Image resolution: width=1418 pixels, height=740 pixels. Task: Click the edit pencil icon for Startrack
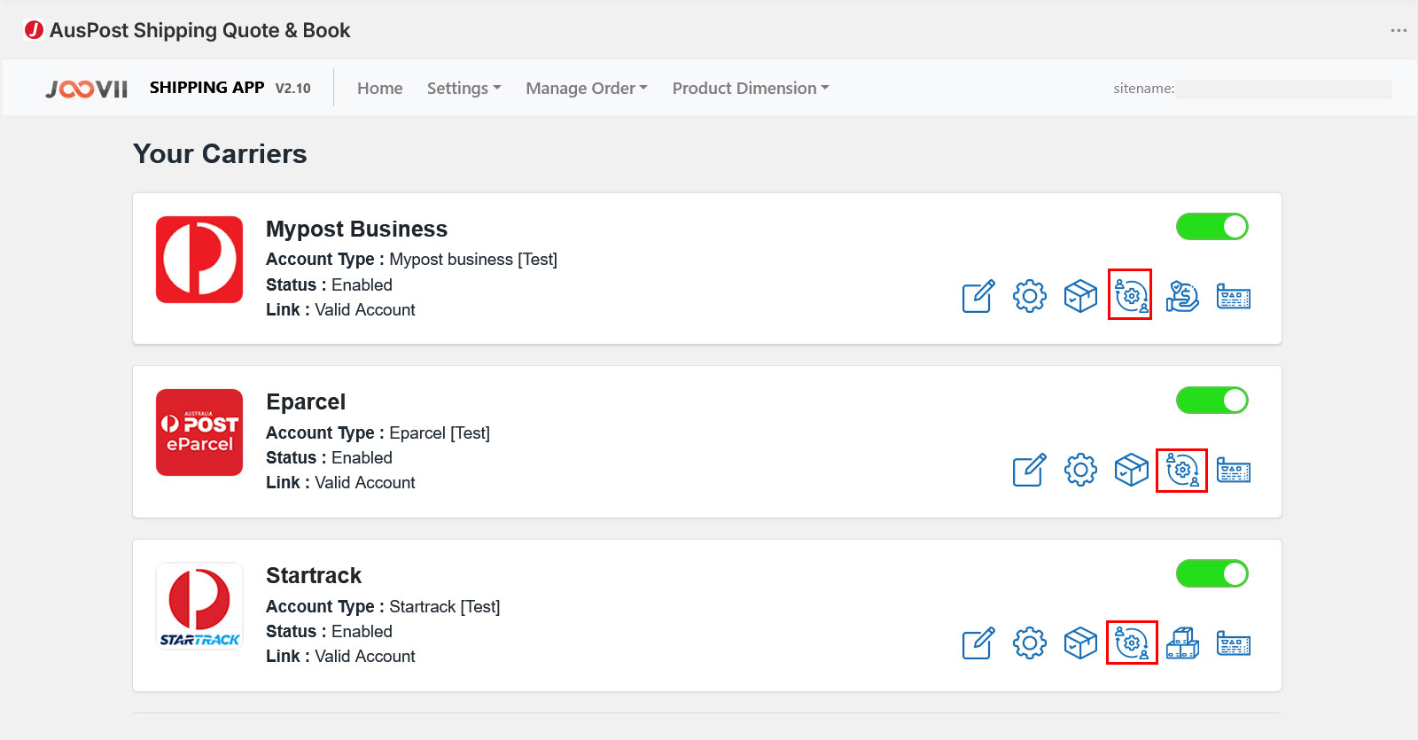tap(978, 643)
